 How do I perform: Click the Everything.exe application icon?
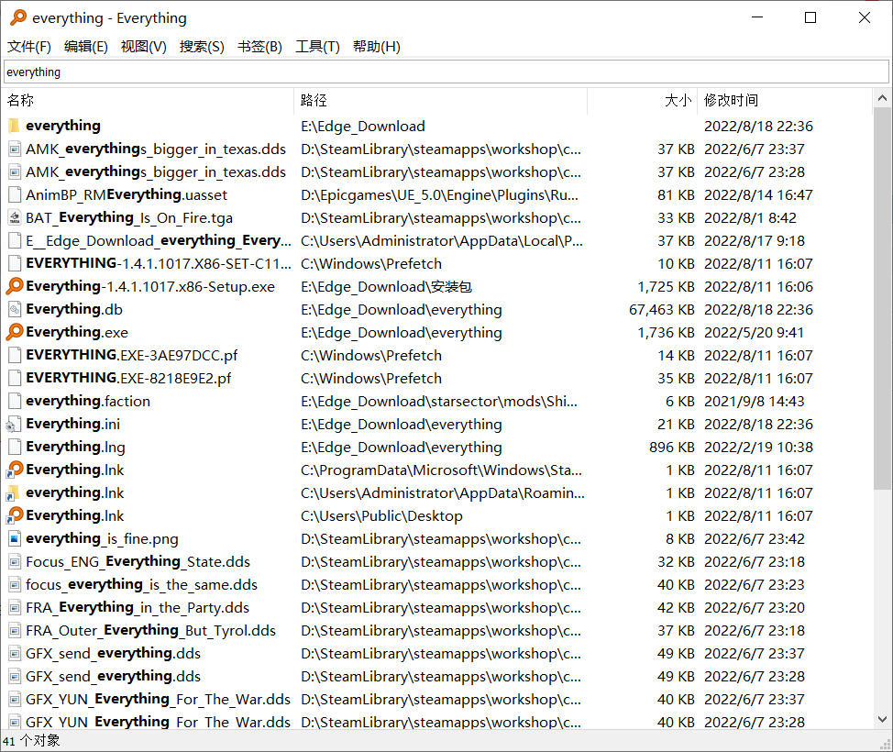pos(15,332)
